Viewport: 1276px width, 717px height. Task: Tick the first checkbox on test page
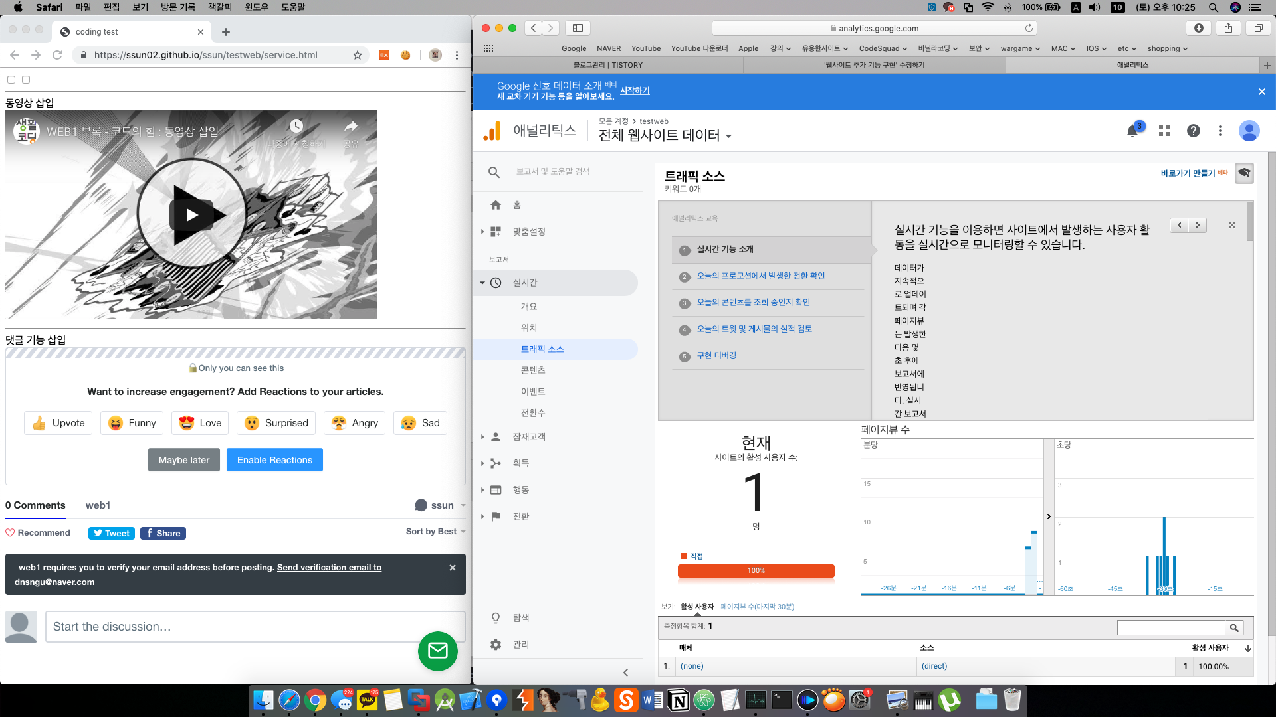(x=11, y=80)
